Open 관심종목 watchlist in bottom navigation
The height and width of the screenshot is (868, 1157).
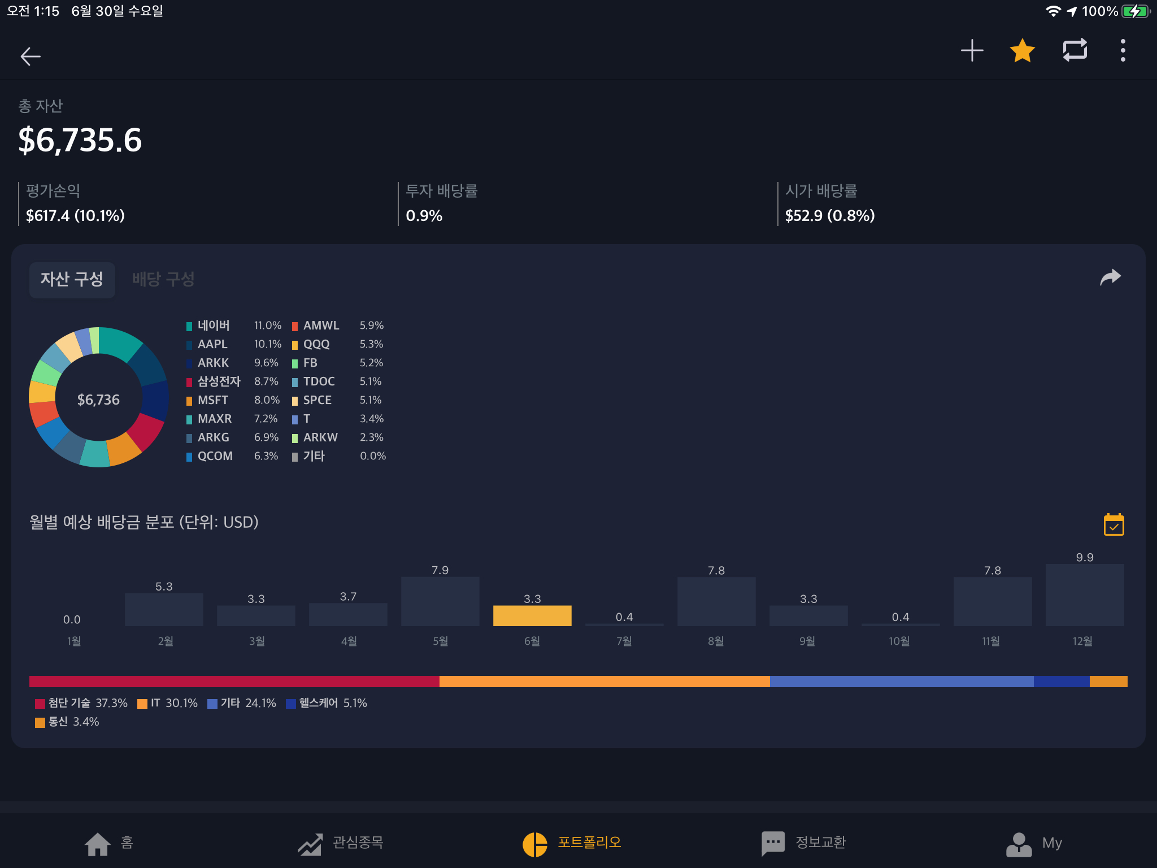pos(341,843)
